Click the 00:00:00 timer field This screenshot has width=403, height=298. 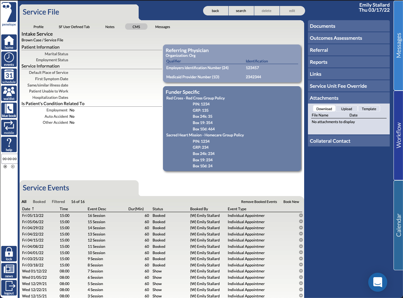9,159
